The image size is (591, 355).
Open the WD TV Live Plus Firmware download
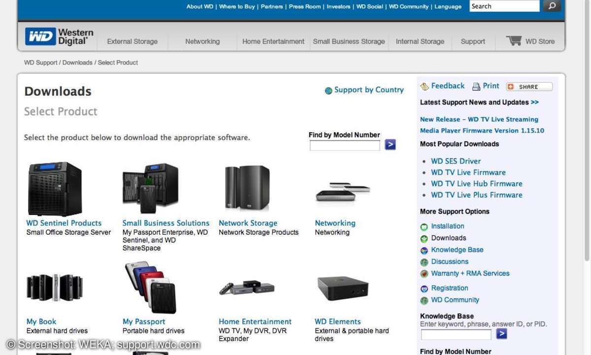[x=477, y=195]
